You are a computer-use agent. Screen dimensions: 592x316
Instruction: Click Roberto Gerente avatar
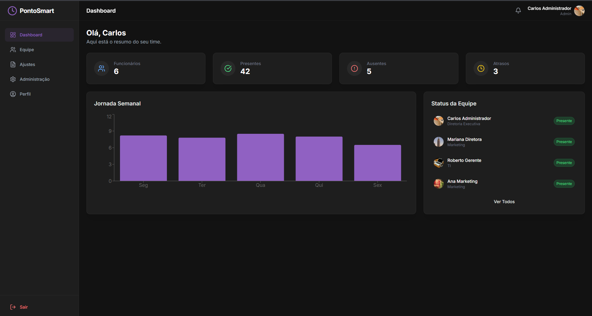pos(439,163)
